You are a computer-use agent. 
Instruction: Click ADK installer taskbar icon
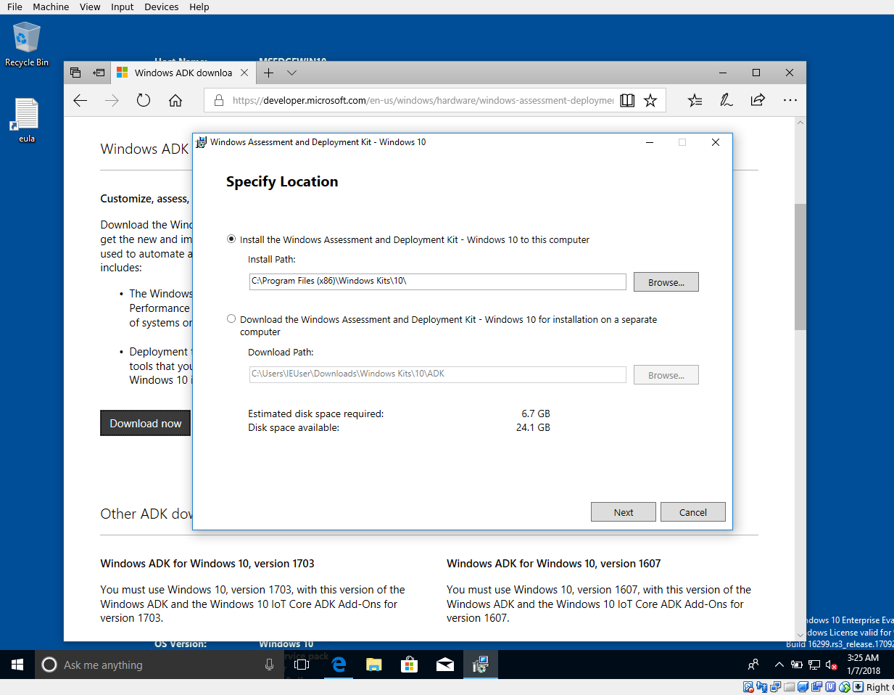tap(480, 665)
